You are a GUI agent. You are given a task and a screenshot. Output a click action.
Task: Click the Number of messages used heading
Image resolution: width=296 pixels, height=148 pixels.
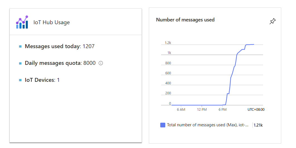click(185, 20)
